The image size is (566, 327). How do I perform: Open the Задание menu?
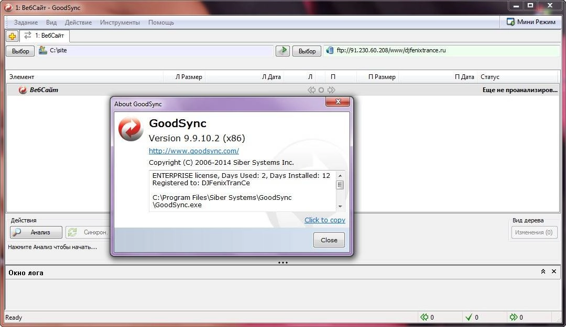point(26,22)
